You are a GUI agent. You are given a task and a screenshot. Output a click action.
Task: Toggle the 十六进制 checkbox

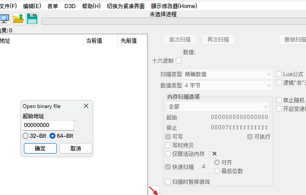pos(178,61)
